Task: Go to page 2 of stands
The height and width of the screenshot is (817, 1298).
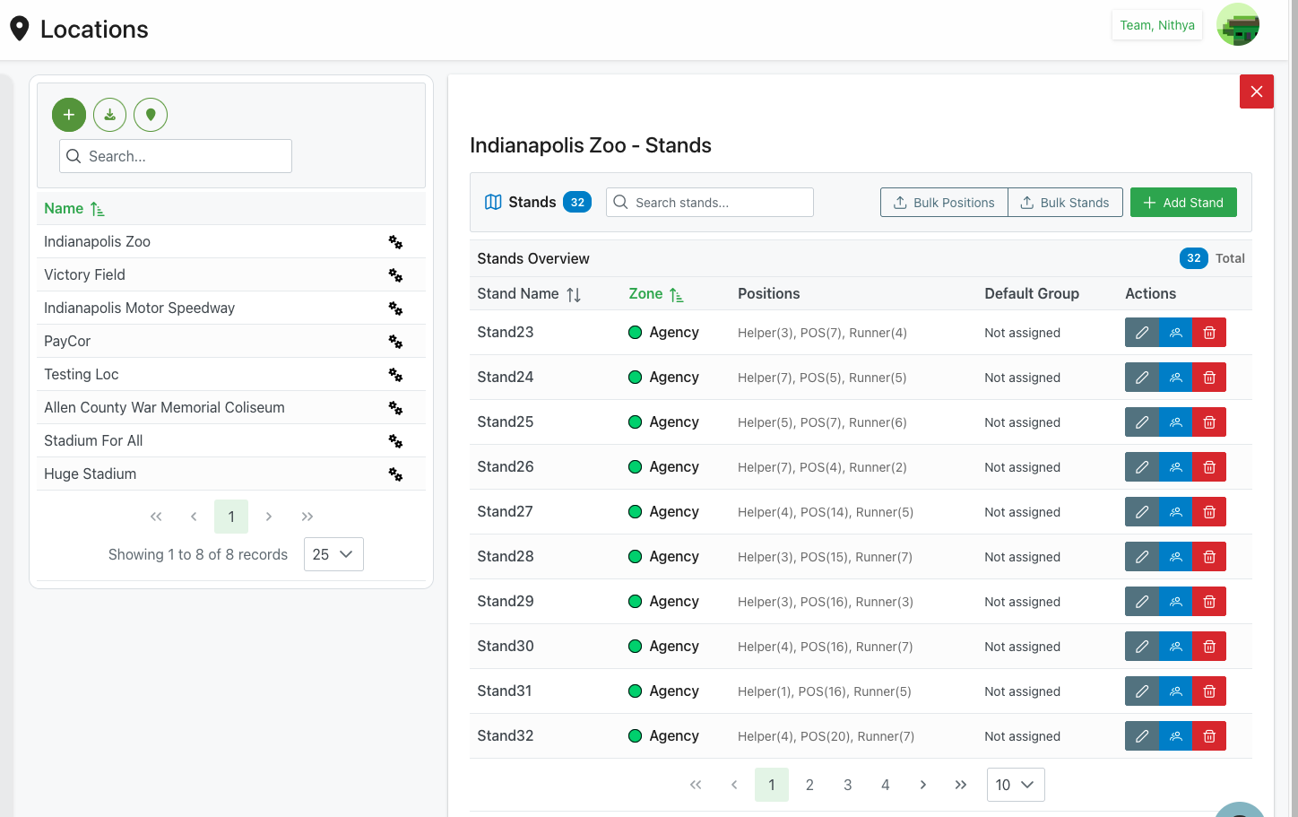Action: click(809, 785)
